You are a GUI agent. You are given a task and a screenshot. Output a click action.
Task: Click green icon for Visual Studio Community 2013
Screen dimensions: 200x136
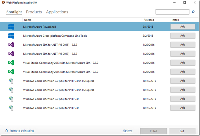pos(11,63)
